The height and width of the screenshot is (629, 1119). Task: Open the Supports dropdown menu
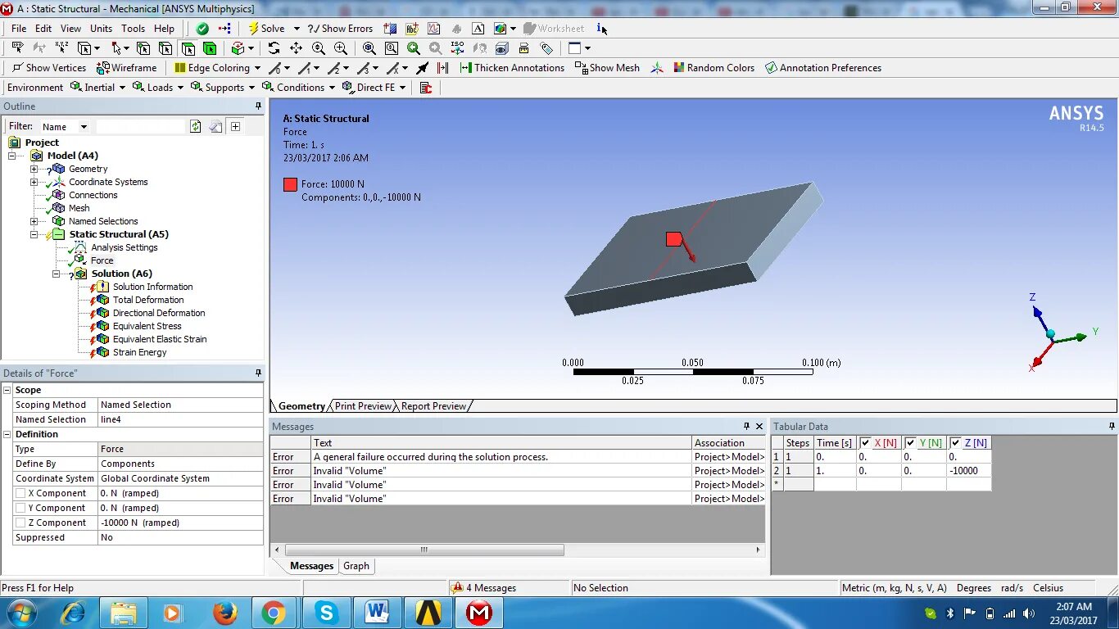(224, 88)
